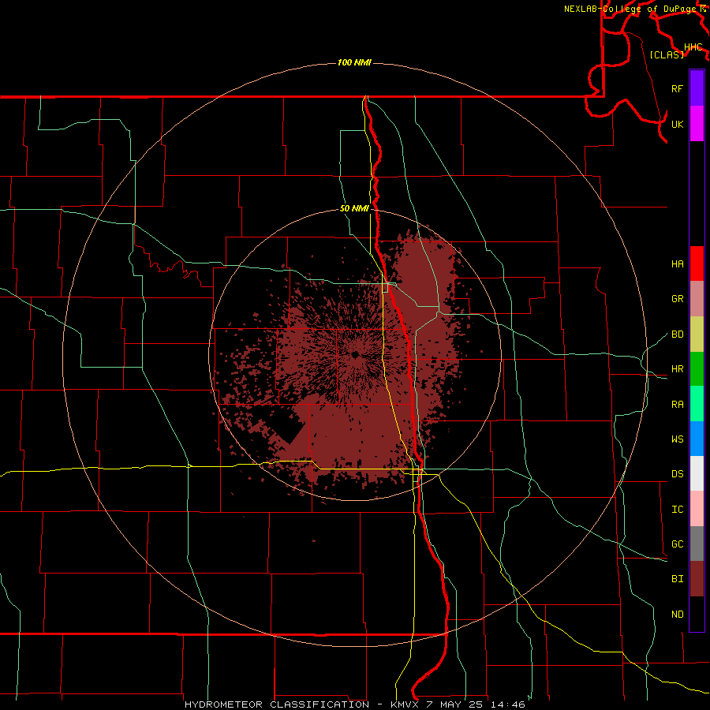
Task: Click the HR legend label
Action: pyautogui.click(x=677, y=369)
